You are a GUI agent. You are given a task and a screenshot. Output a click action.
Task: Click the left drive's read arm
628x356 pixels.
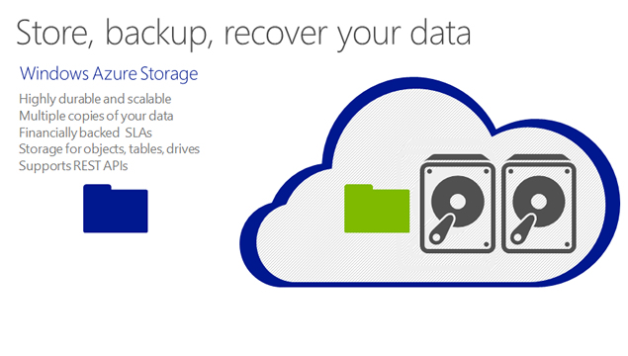442,229
